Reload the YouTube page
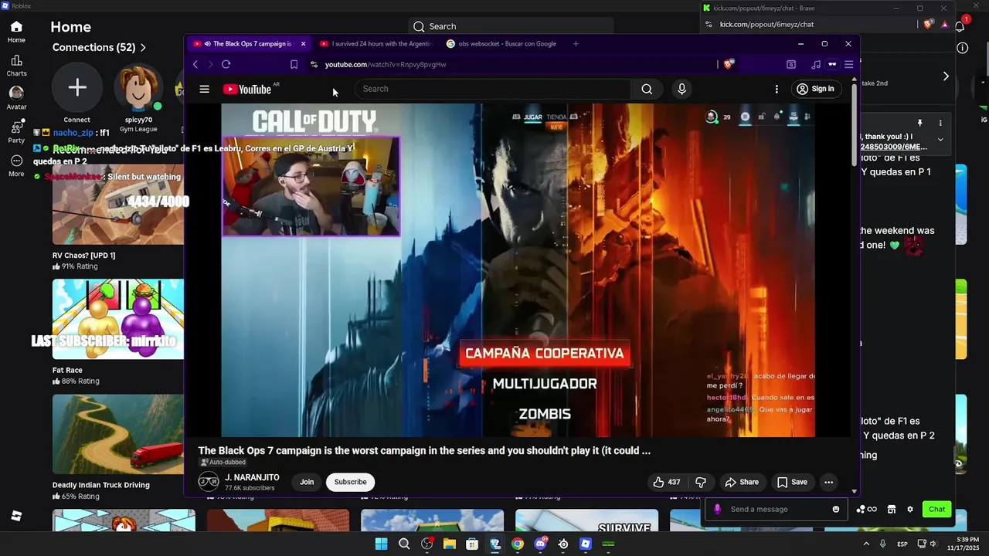 [x=226, y=65]
